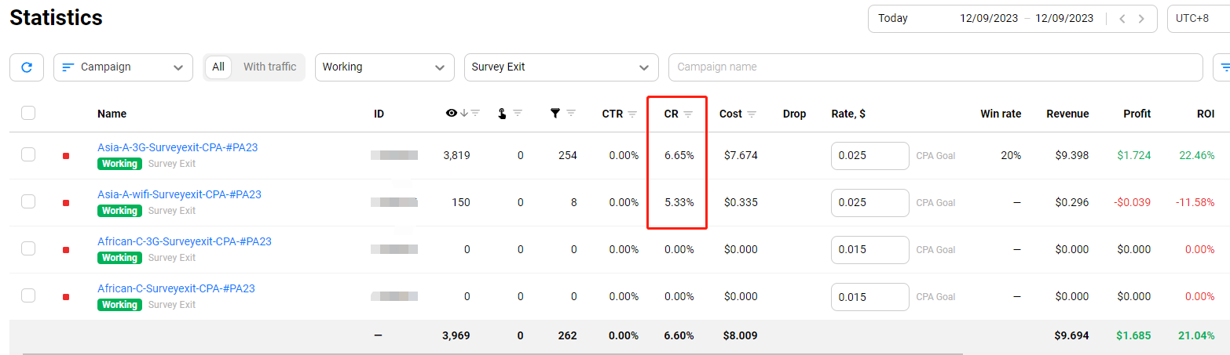The height and width of the screenshot is (355, 1230).
Task: Sort by clicks hand icon column
Action: click(x=501, y=114)
